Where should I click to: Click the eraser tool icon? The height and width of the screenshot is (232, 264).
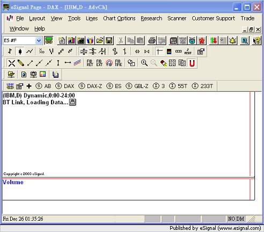[163, 63]
